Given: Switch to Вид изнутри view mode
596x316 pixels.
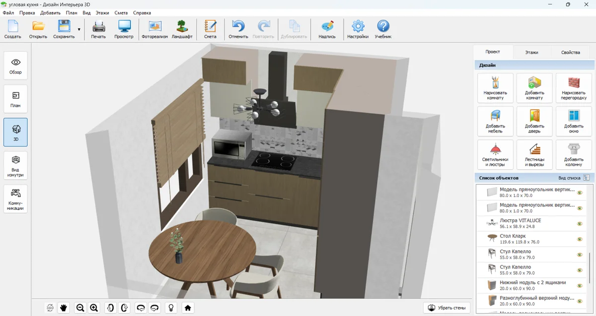Looking at the screenshot, I should pyautogui.click(x=15, y=165).
